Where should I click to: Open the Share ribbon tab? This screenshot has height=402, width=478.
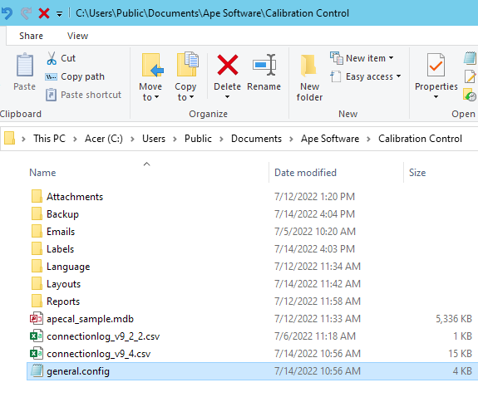click(31, 36)
